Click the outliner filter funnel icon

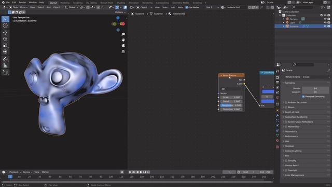(x=322, y=7)
